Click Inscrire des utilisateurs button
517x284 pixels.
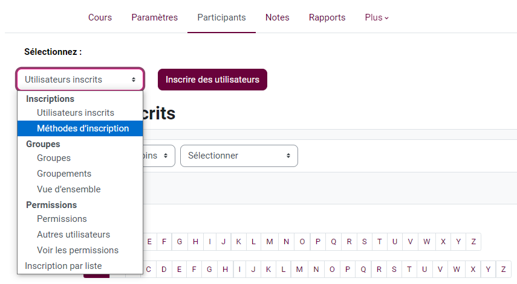pyautogui.click(x=212, y=80)
